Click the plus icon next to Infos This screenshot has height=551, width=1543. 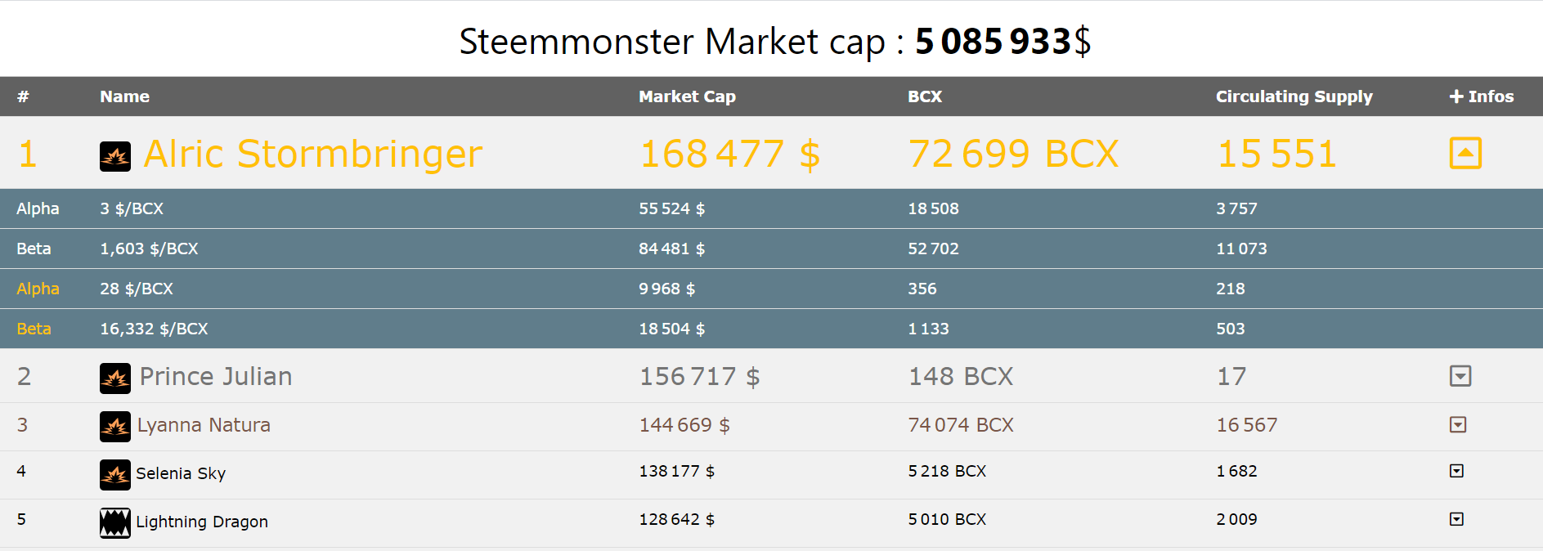point(1456,96)
